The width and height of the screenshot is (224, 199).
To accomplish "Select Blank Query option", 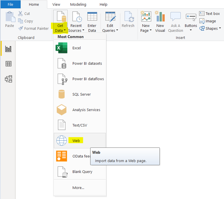I will (x=80, y=172).
